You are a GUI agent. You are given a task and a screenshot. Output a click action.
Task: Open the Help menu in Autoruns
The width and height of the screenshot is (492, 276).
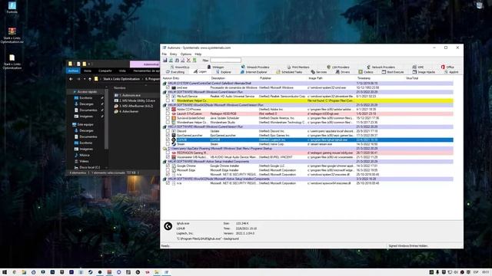click(198, 54)
